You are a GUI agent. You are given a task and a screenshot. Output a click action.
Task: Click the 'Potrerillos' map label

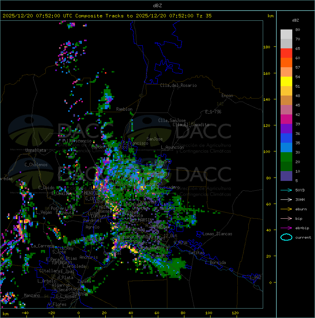pyautogui.click(x=63, y=208)
